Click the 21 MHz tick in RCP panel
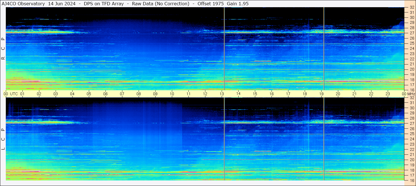Viewport: 416px width, 186px height. click(412, 64)
